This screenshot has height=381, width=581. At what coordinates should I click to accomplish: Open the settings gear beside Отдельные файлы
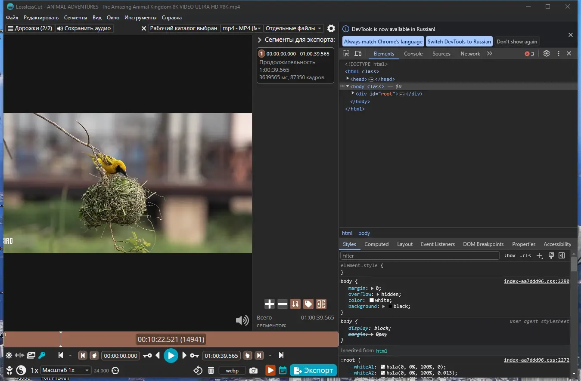(331, 28)
